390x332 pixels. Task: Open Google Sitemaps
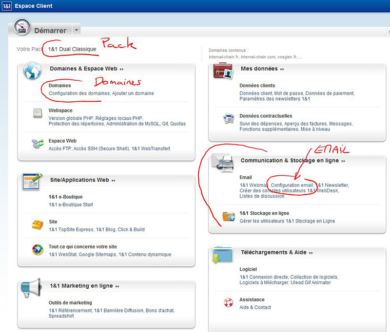point(97,255)
